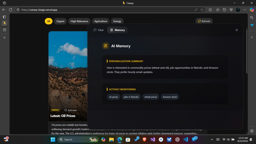This screenshot has height=144, width=256.
Task: Click the AI Memory brain icon
Action: pyautogui.click(x=106, y=46)
